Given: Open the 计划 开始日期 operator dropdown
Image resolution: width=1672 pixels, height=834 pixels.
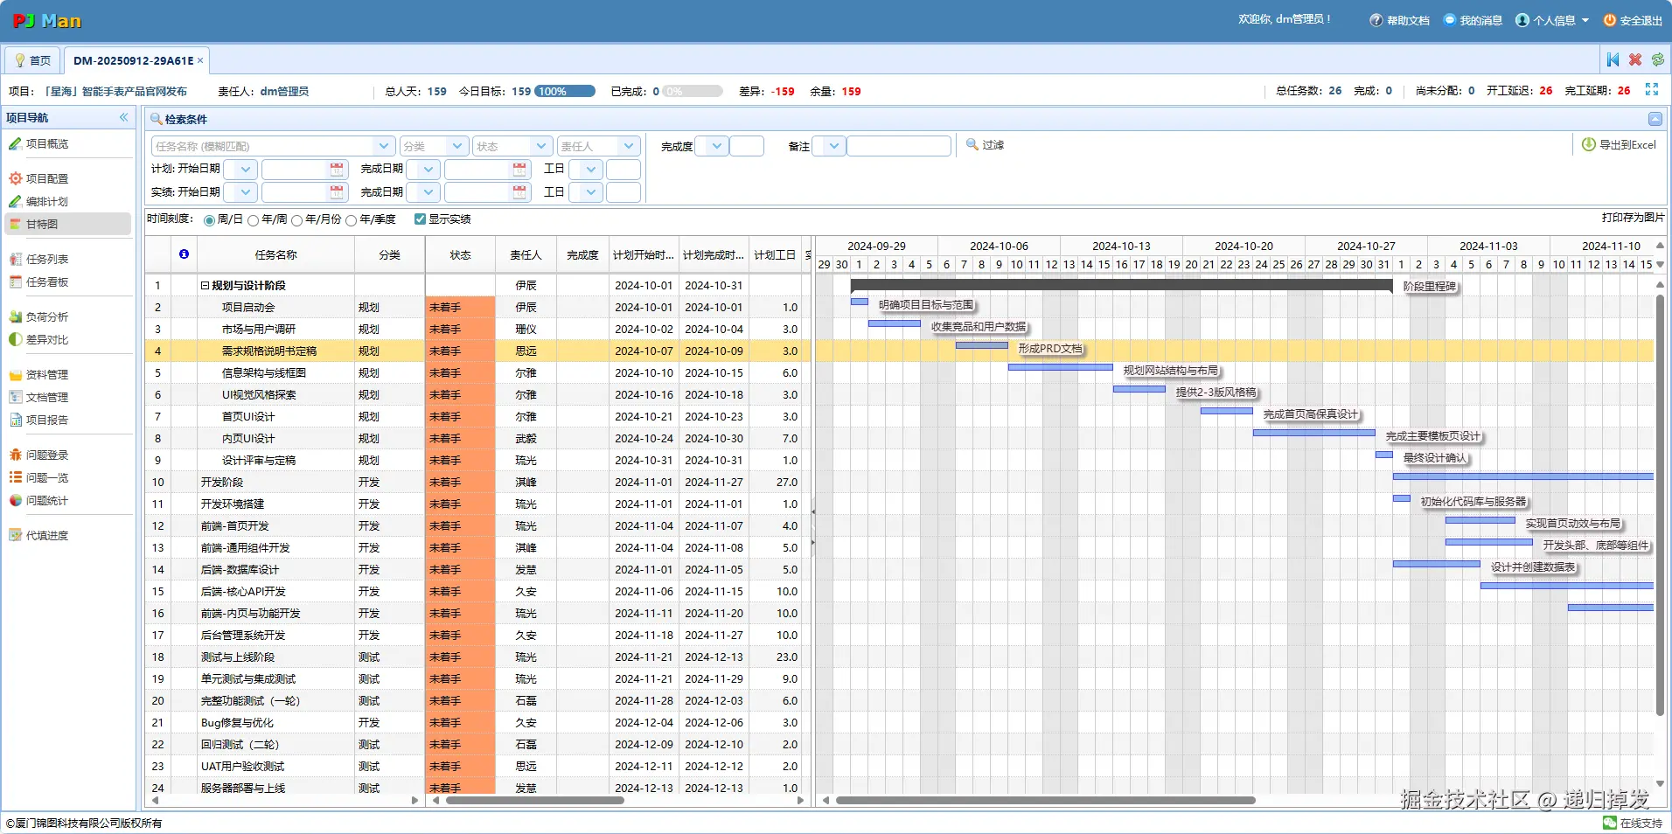Looking at the screenshot, I should (246, 169).
